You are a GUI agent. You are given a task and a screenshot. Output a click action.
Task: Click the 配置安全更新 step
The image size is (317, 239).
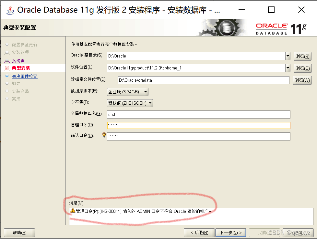click(x=24, y=45)
